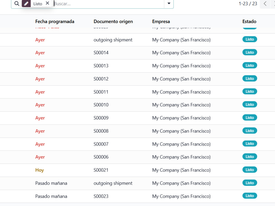Open the S00008 row

tap(137, 131)
